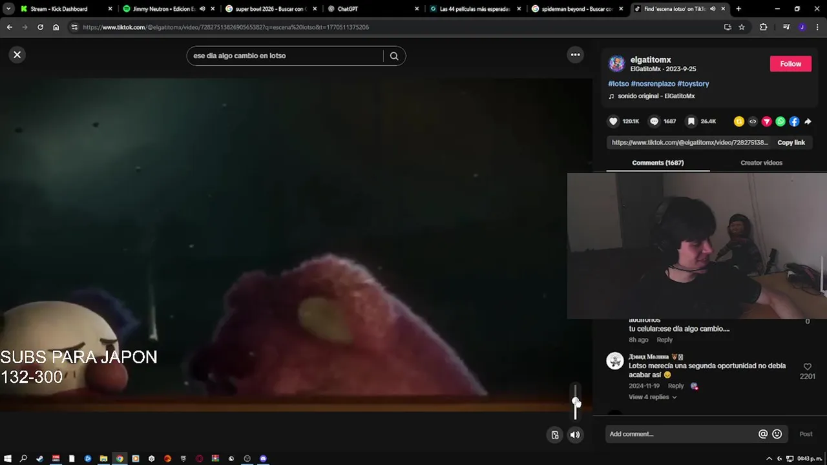Click the Copy link button

(791, 143)
